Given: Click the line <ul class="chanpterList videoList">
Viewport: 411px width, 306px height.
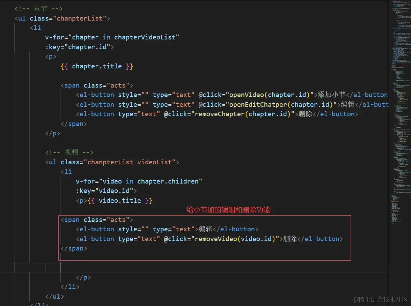Looking at the screenshot, I should coord(112,162).
